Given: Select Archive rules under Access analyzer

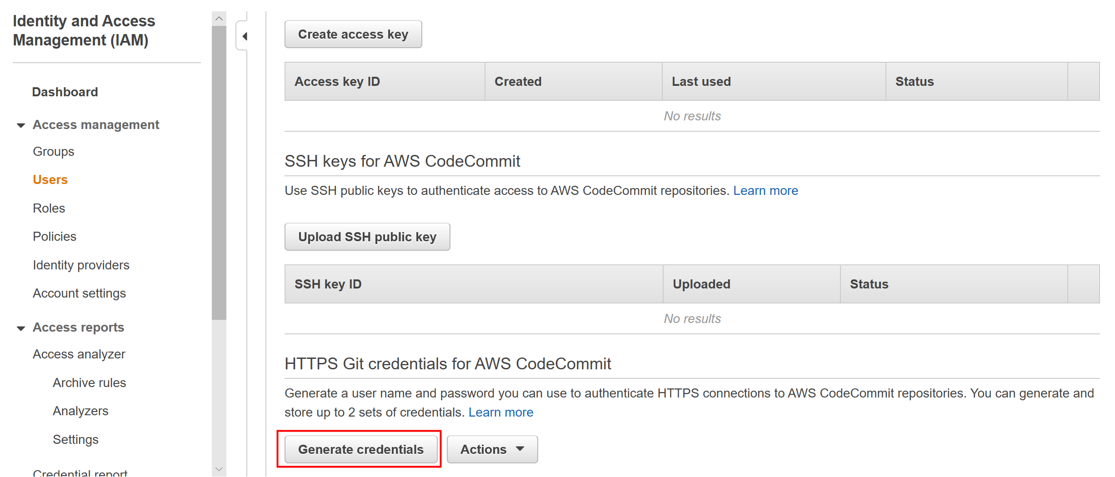Looking at the screenshot, I should tap(89, 383).
